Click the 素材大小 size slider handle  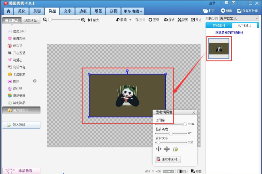click(158, 142)
